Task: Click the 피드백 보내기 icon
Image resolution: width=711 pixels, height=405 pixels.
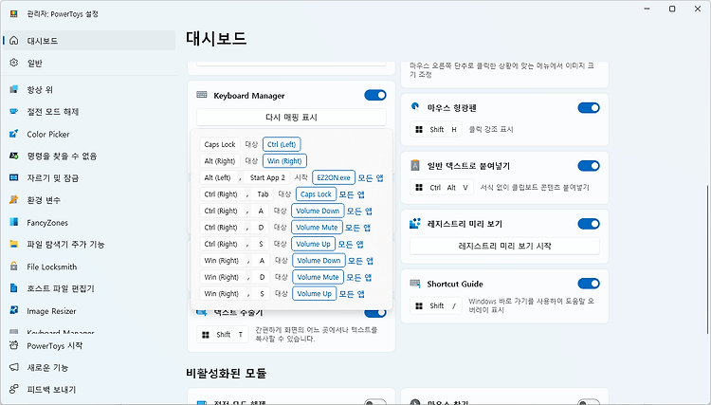Action: (x=14, y=389)
